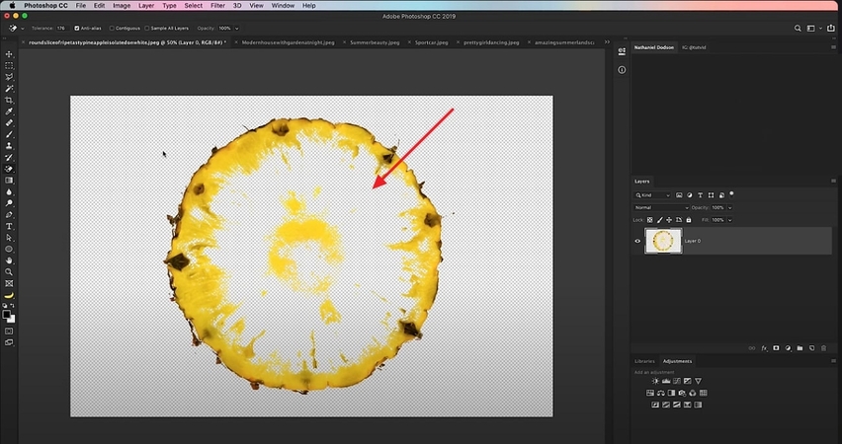Select the Rectangular Marquee tool
This screenshot has height=444, width=842.
tap(9, 65)
